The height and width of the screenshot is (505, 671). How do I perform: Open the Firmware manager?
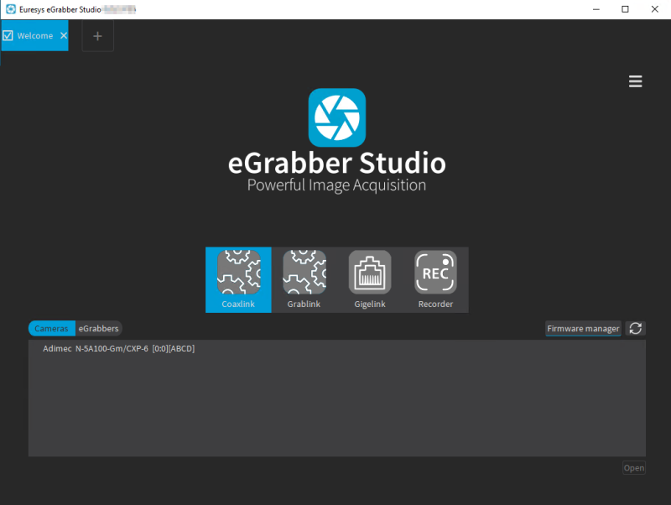[583, 328]
